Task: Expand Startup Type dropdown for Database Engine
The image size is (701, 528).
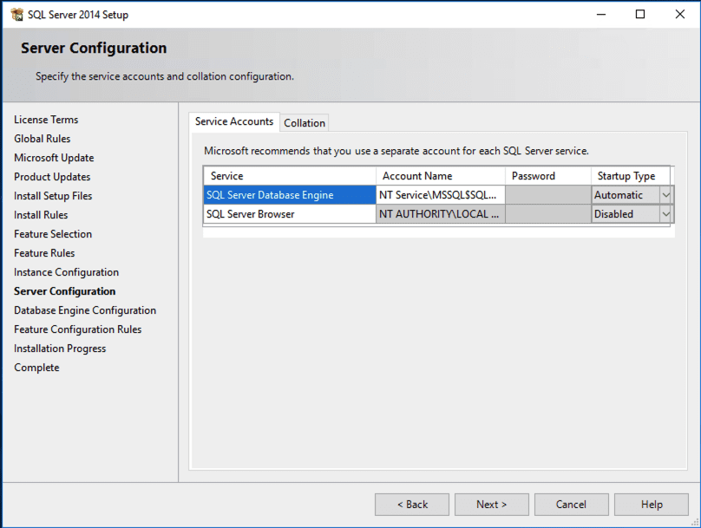Action: tap(665, 195)
